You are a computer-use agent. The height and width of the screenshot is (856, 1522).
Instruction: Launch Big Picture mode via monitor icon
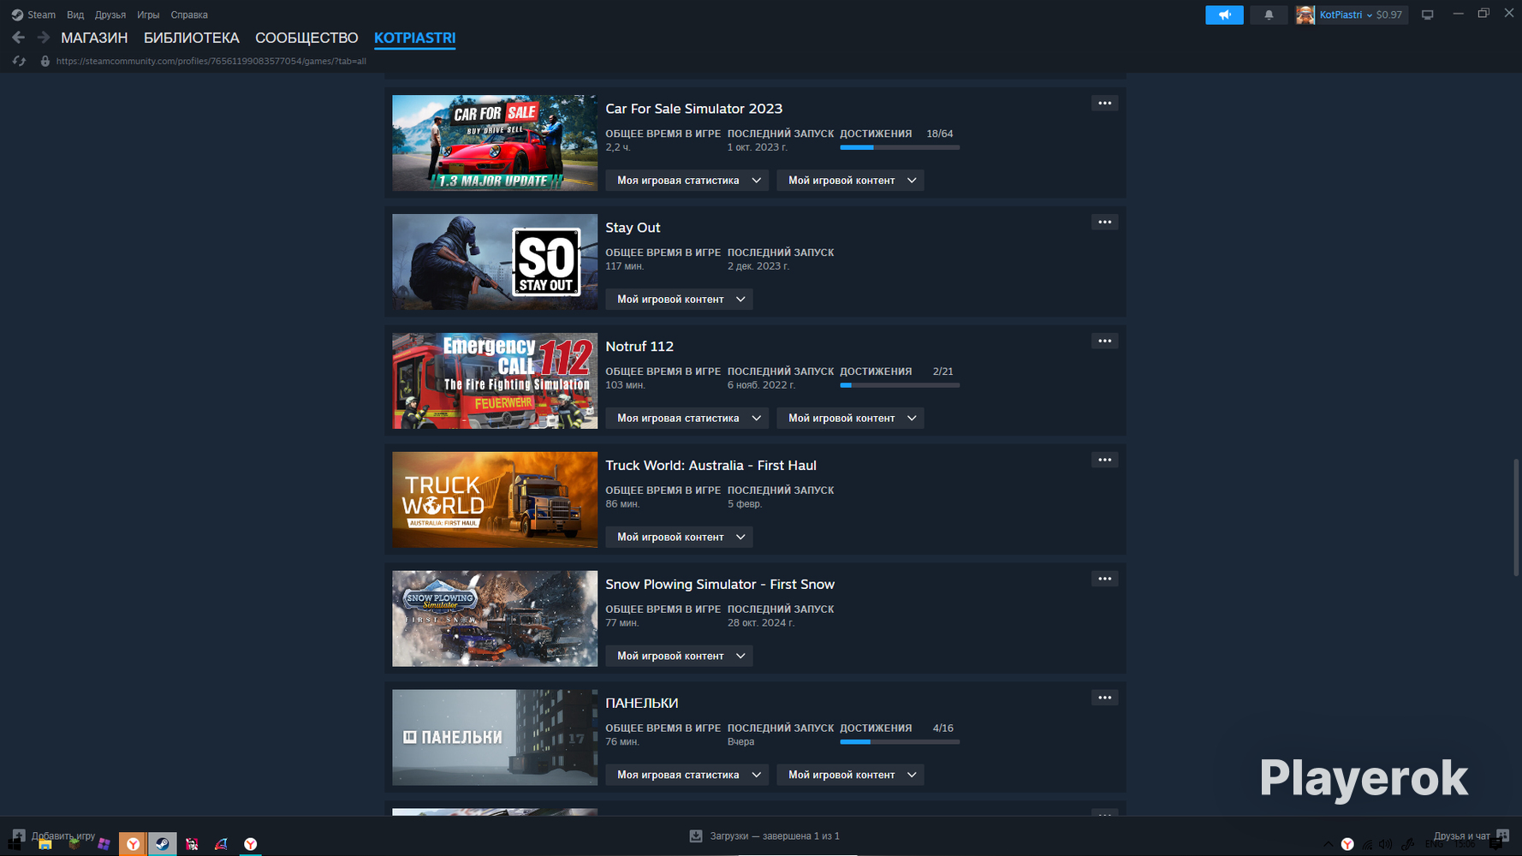[x=1427, y=15]
